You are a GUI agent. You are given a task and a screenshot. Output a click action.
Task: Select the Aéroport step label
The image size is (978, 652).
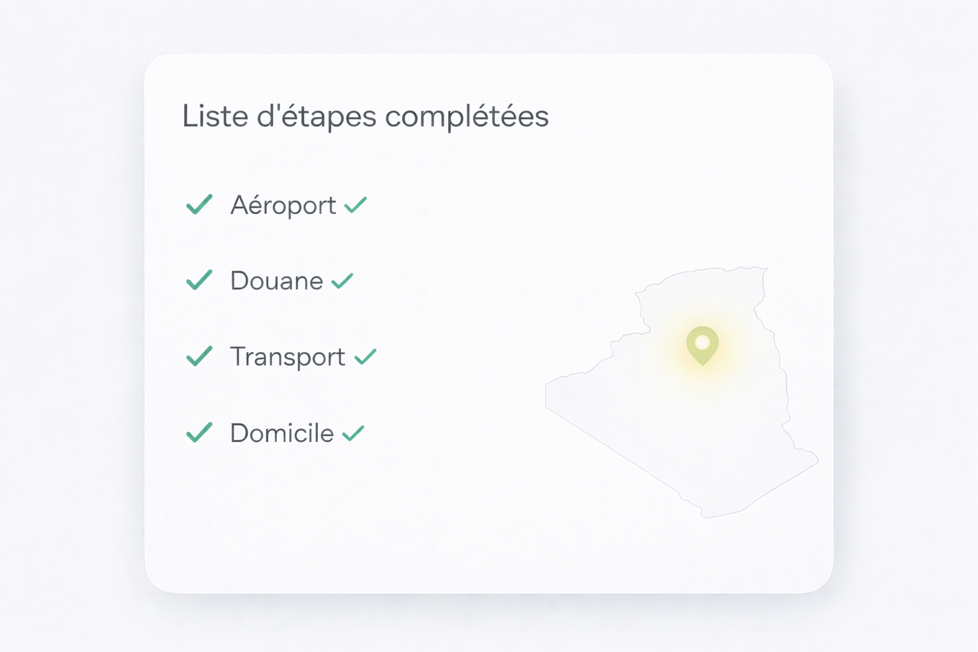[x=283, y=205]
